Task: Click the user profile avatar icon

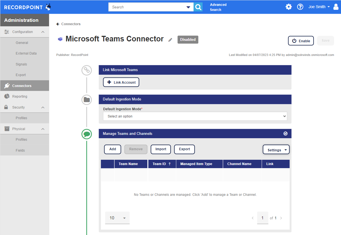Action: click(x=336, y=7)
